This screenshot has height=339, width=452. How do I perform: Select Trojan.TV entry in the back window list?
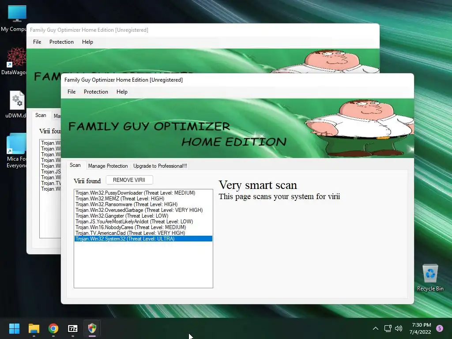[x=50, y=183]
